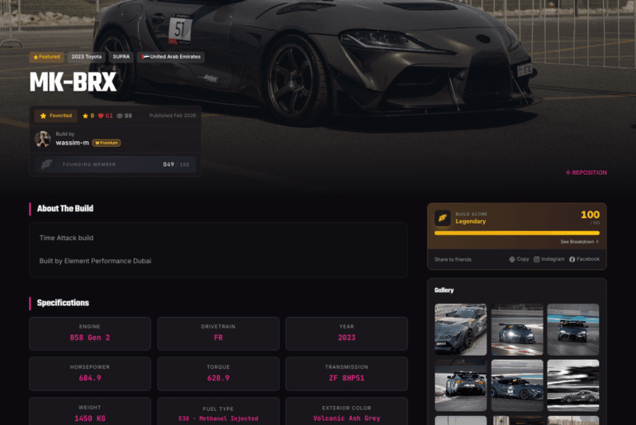Click the MK-BRX build title
This screenshot has width=636, height=425.
coord(73,83)
